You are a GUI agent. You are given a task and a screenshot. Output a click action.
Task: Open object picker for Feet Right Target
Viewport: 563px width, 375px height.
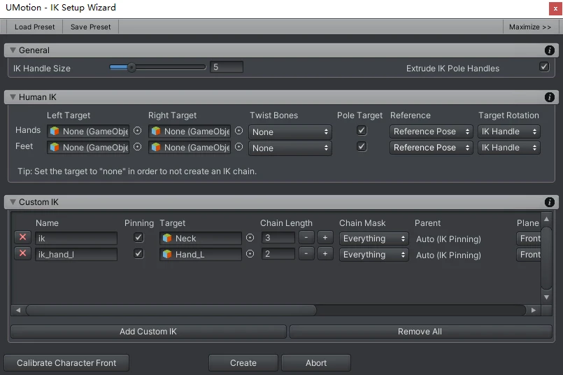pyautogui.click(x=238, y=147)
